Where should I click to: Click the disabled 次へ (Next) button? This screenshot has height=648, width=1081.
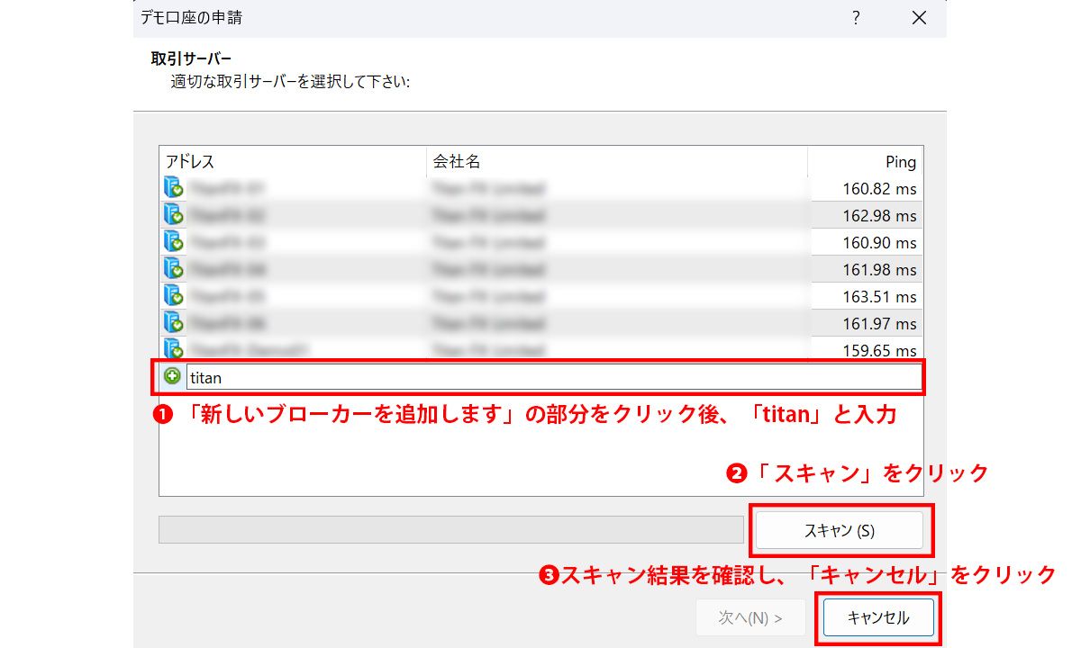tap(750, 617)
